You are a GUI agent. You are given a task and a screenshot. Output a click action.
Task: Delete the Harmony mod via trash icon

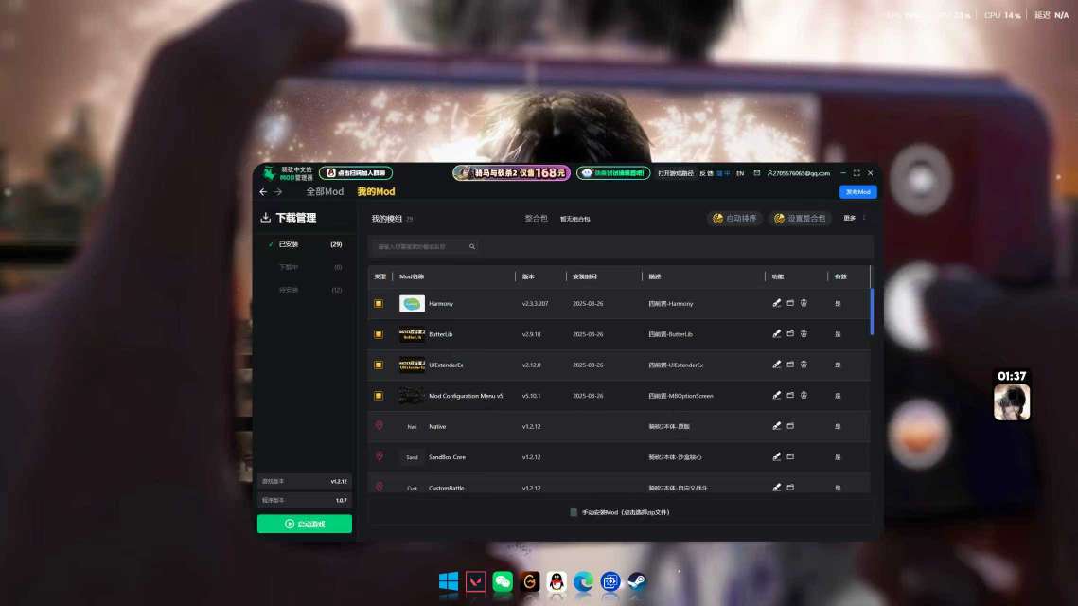[803, 303]
